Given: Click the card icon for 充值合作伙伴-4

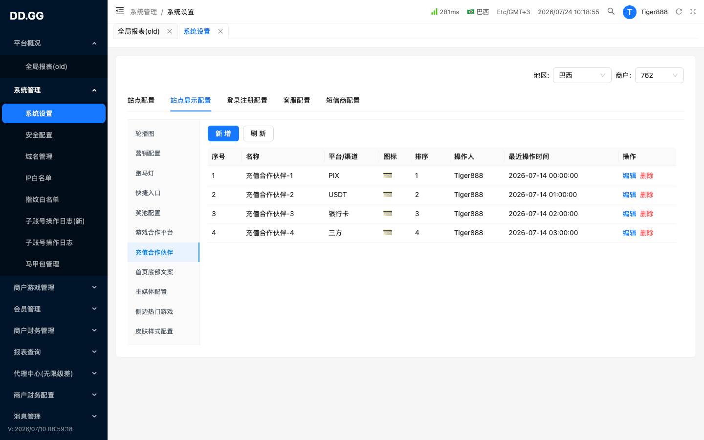Looking at the screenshot, I should (388, 232).
